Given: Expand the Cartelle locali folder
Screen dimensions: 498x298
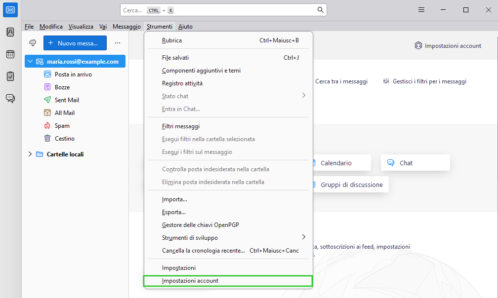Looking at the screenshot, I should click(x=30, y=154).
